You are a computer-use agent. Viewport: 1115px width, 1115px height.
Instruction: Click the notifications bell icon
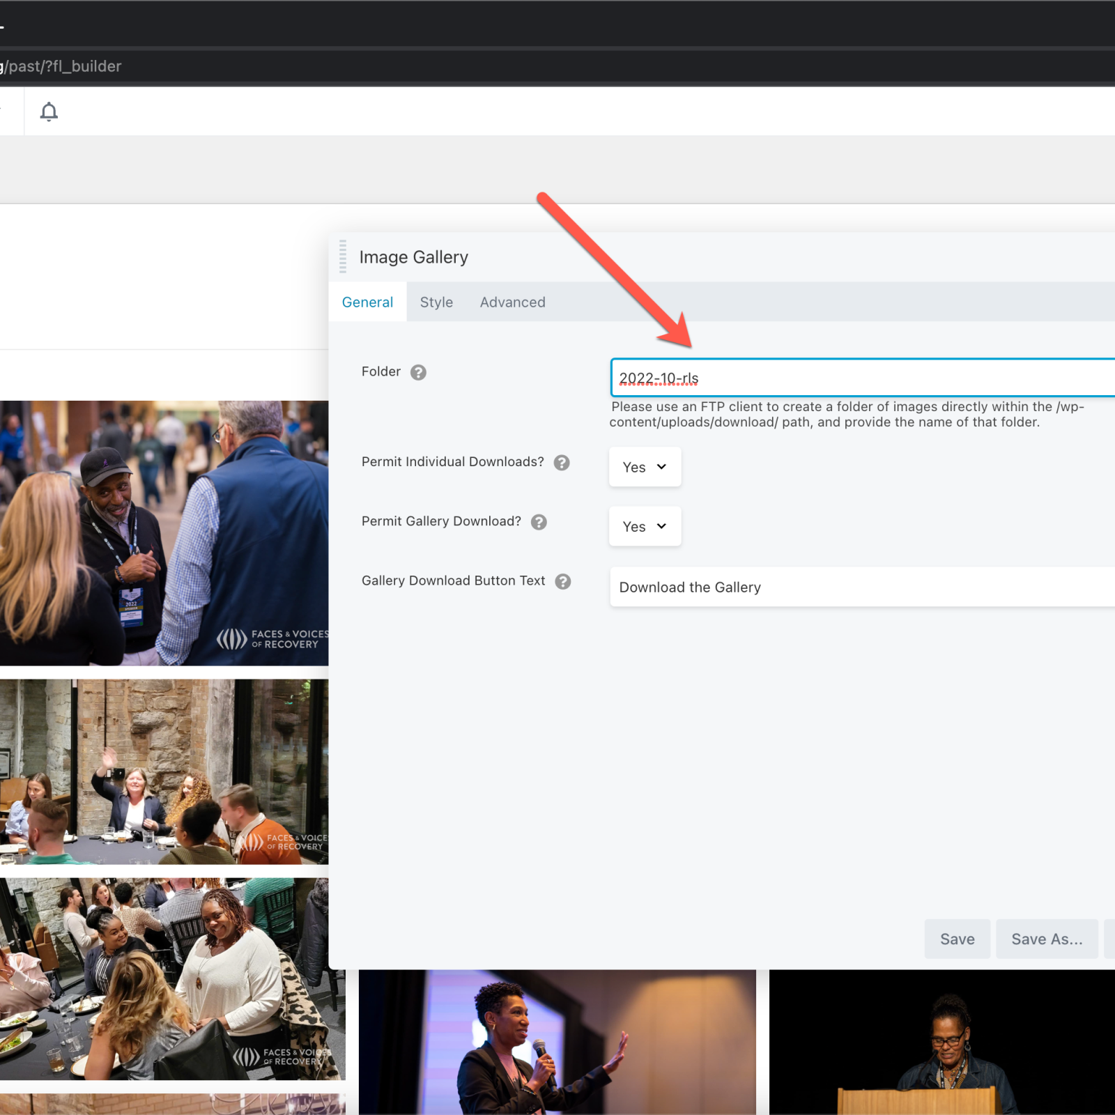click(x=49, y=111)
